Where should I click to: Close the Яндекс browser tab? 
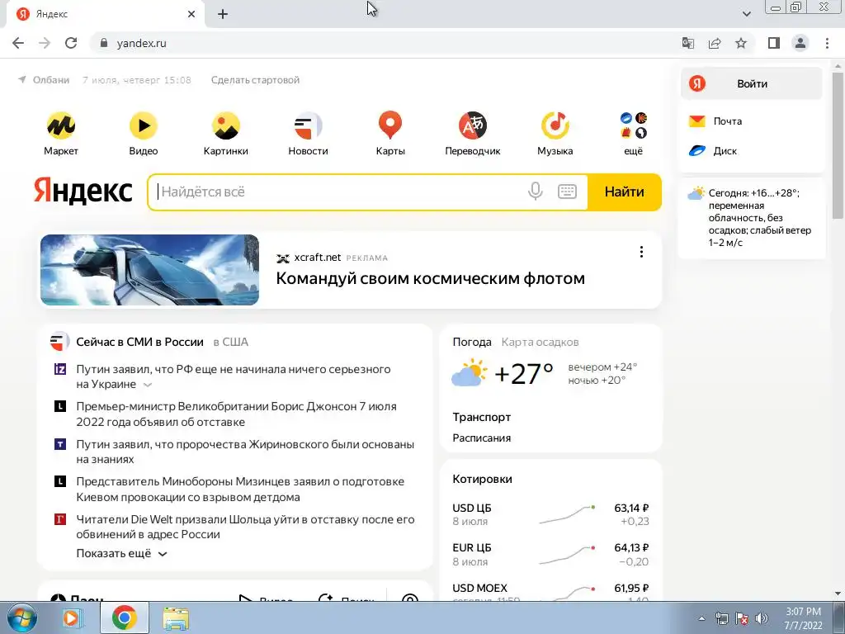pyautogui.click(x=191, y=14)
